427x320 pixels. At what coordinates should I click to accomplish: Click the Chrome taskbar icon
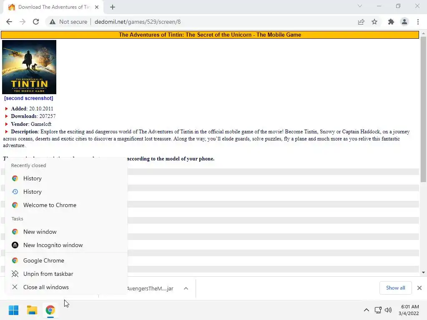(50, 310)
